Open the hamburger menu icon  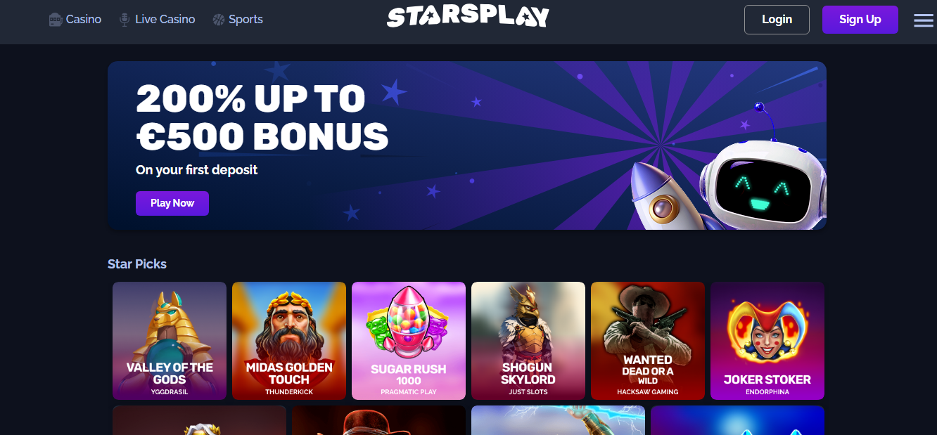[x=924, y=20]
